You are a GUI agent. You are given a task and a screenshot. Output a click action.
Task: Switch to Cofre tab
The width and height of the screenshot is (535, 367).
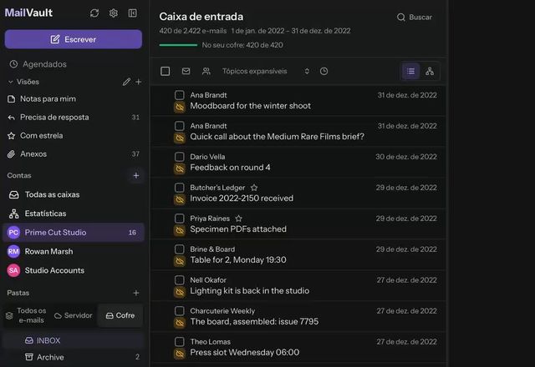tap(120, 315)
